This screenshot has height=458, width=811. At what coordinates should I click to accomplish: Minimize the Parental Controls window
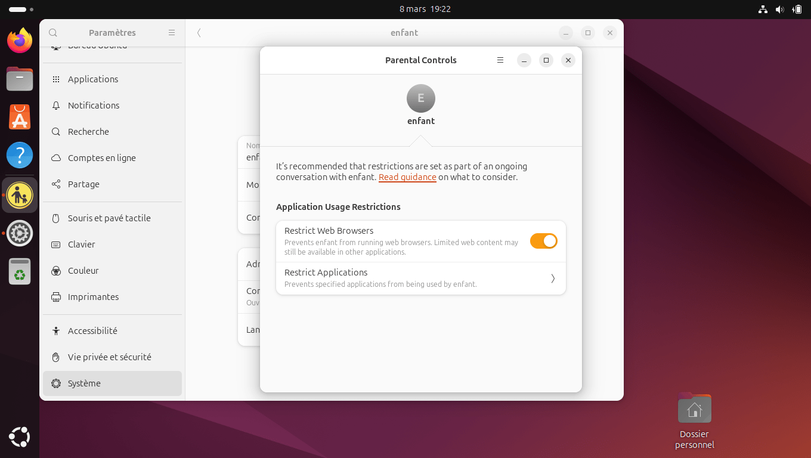pos(524,60)
